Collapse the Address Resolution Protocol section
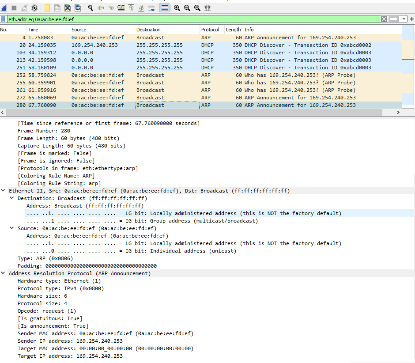Screen dimensions: 415x363 click(x=4, y=273)
